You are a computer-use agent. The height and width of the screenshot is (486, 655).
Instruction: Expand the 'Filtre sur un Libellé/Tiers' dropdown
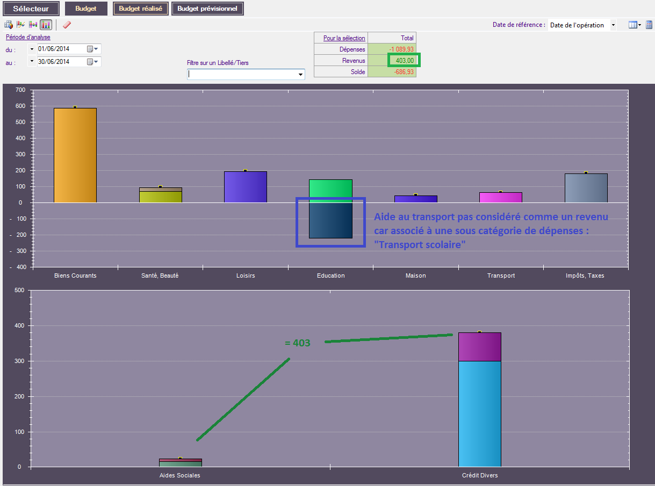point(300,75)
